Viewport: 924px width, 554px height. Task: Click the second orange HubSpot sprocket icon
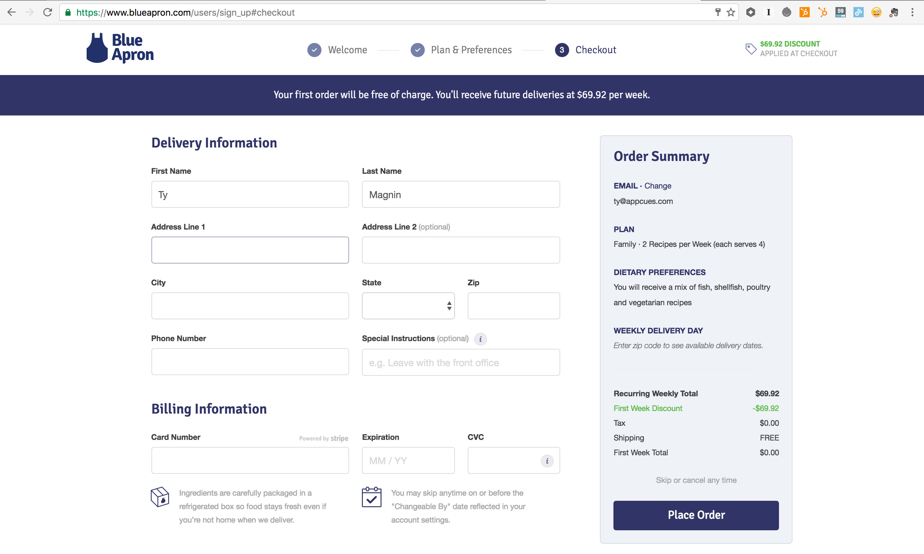pos(822,12)
